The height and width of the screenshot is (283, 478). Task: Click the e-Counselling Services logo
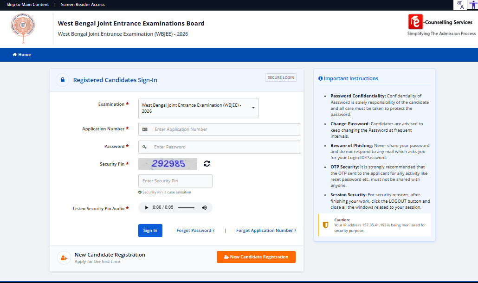pyautogui.click(x=440, y=25)
